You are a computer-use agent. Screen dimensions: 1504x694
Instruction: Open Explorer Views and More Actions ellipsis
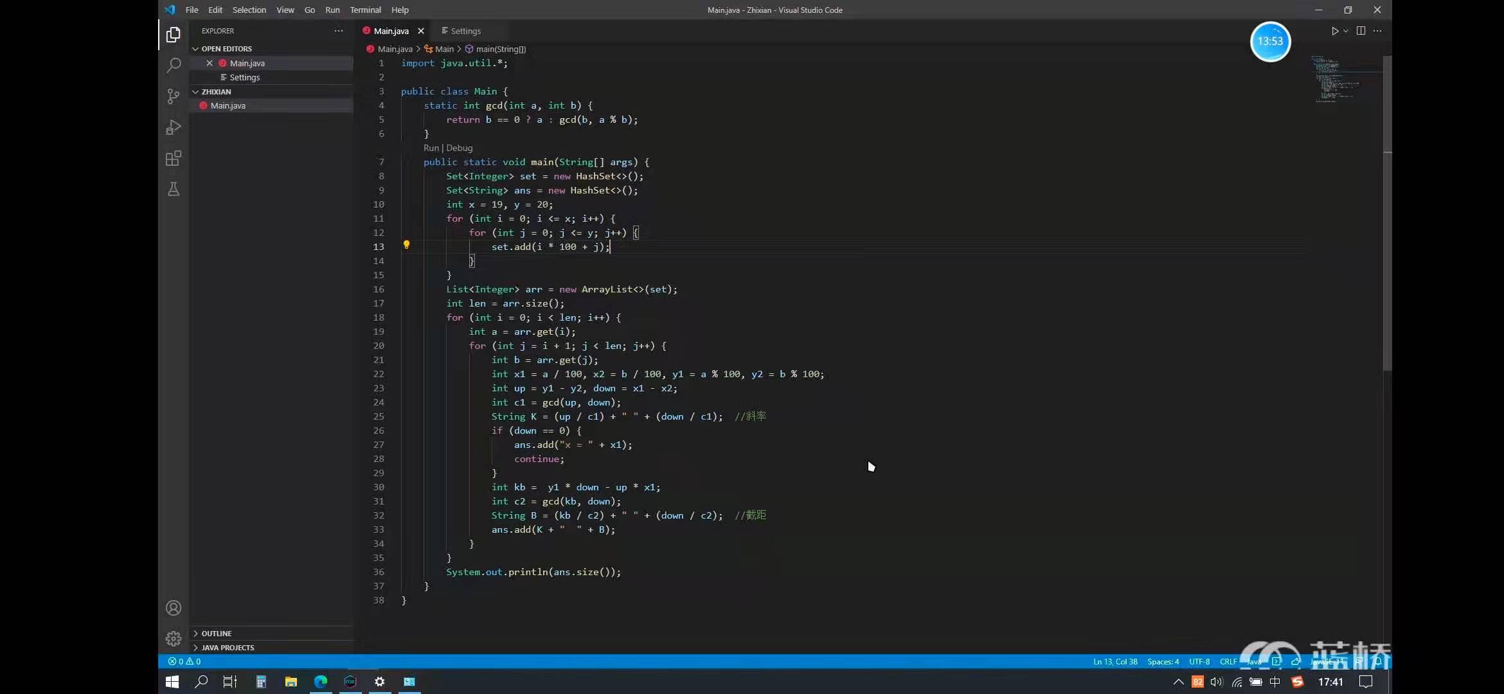point(339,31)
